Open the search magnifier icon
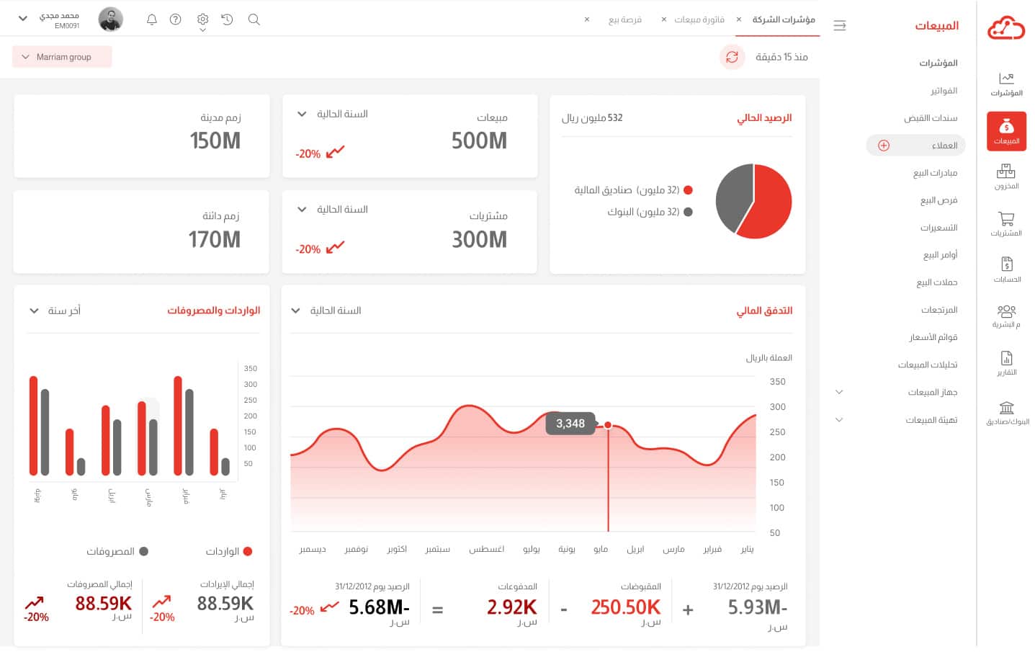This screenshot has height=652, width=1035. 254,19
